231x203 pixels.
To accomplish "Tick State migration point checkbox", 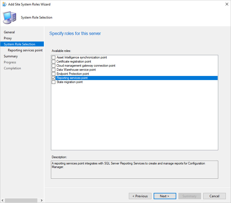I will [53, 82].
